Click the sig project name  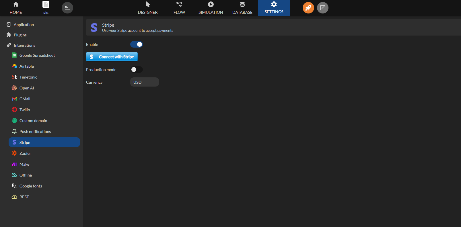[x=46, y=12]
